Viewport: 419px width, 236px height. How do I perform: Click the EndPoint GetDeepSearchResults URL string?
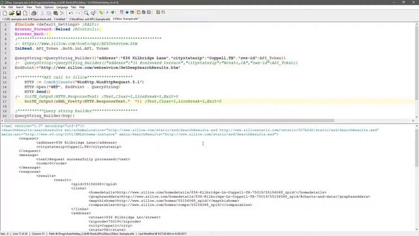pyautogui.click(x=109, y=68)
